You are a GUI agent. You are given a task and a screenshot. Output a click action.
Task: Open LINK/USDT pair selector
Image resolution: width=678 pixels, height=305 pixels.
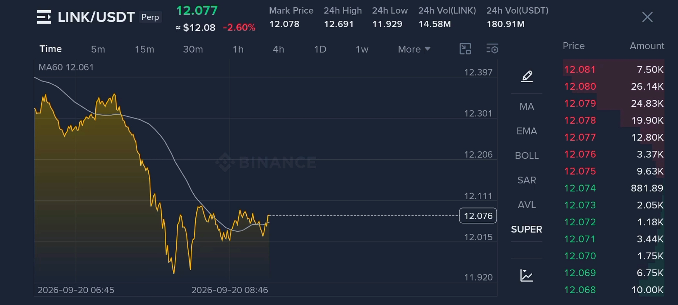click(96, 17)
